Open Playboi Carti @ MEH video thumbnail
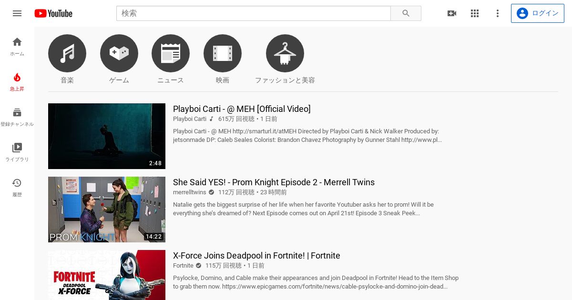 coord(107,136)
